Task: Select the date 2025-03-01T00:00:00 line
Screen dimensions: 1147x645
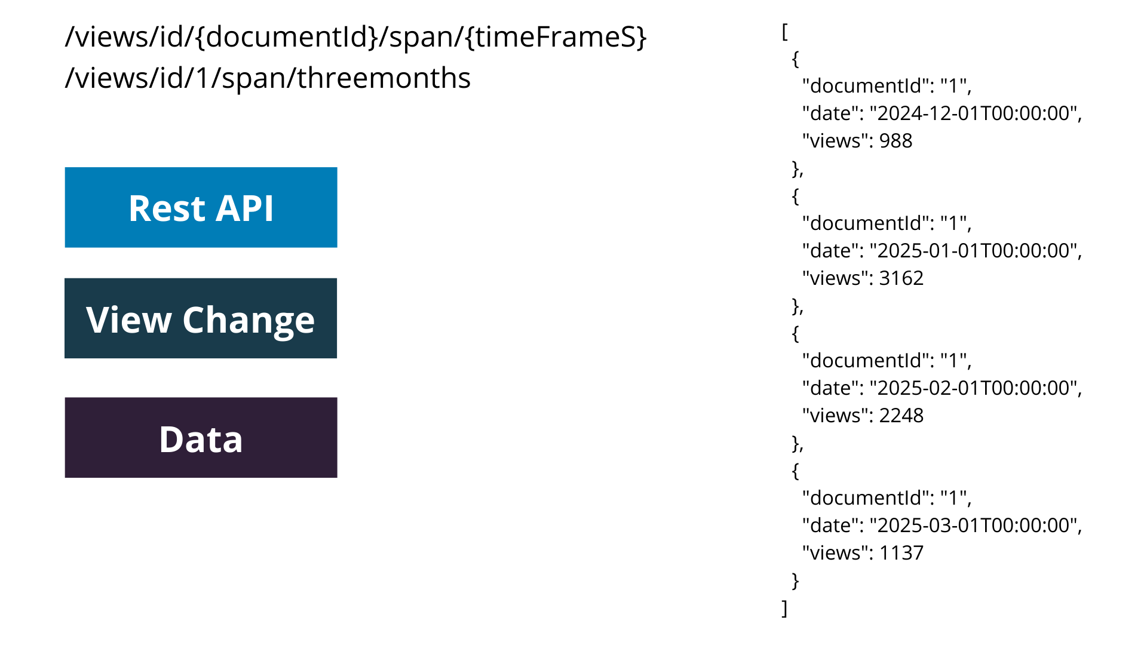Action: [942, 526]
